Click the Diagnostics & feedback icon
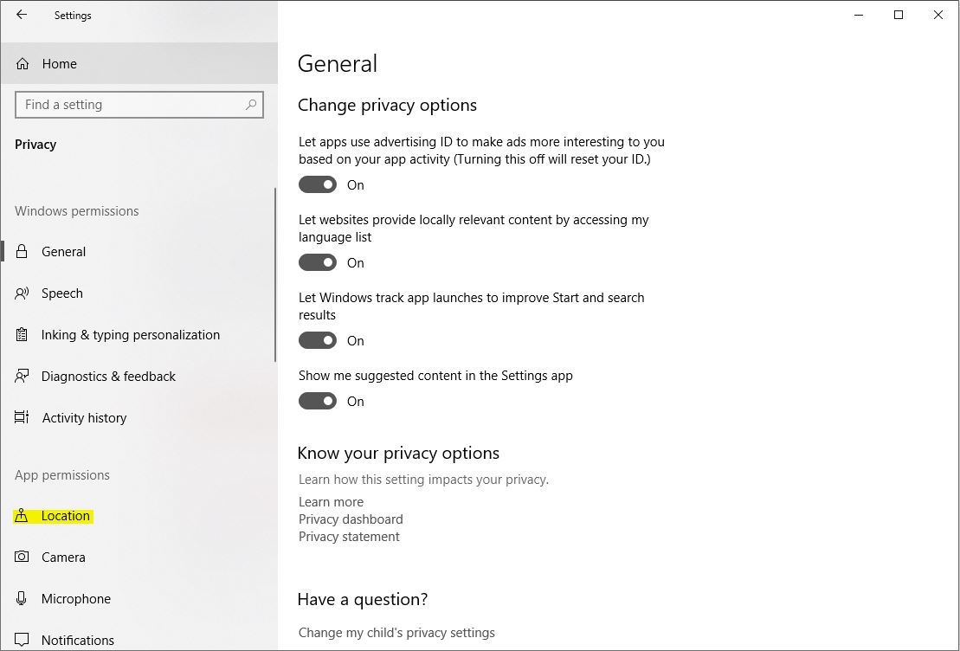Viewport: 960px width, 651px height. tap(23, 377)
